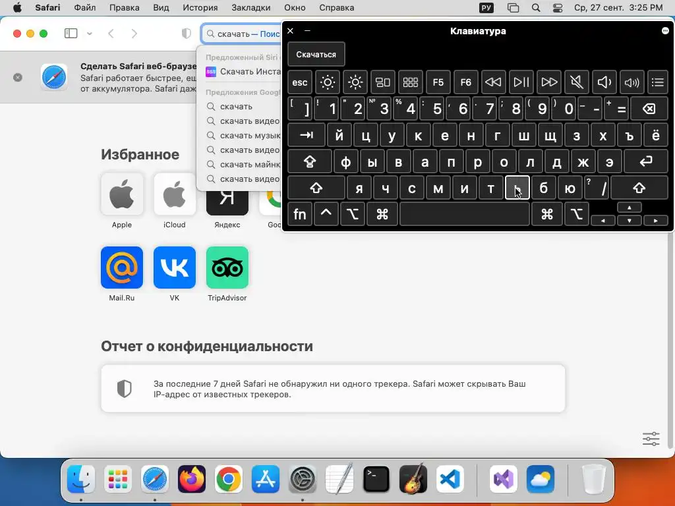Tap the backspace delete key
The image size is (675, 506).
(x=649, y=109)
